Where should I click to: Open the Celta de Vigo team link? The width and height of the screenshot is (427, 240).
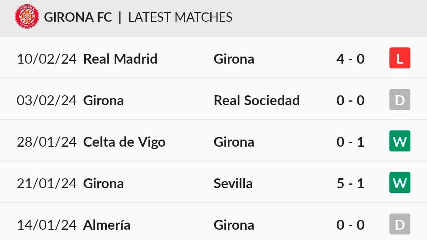pos(124,142)
